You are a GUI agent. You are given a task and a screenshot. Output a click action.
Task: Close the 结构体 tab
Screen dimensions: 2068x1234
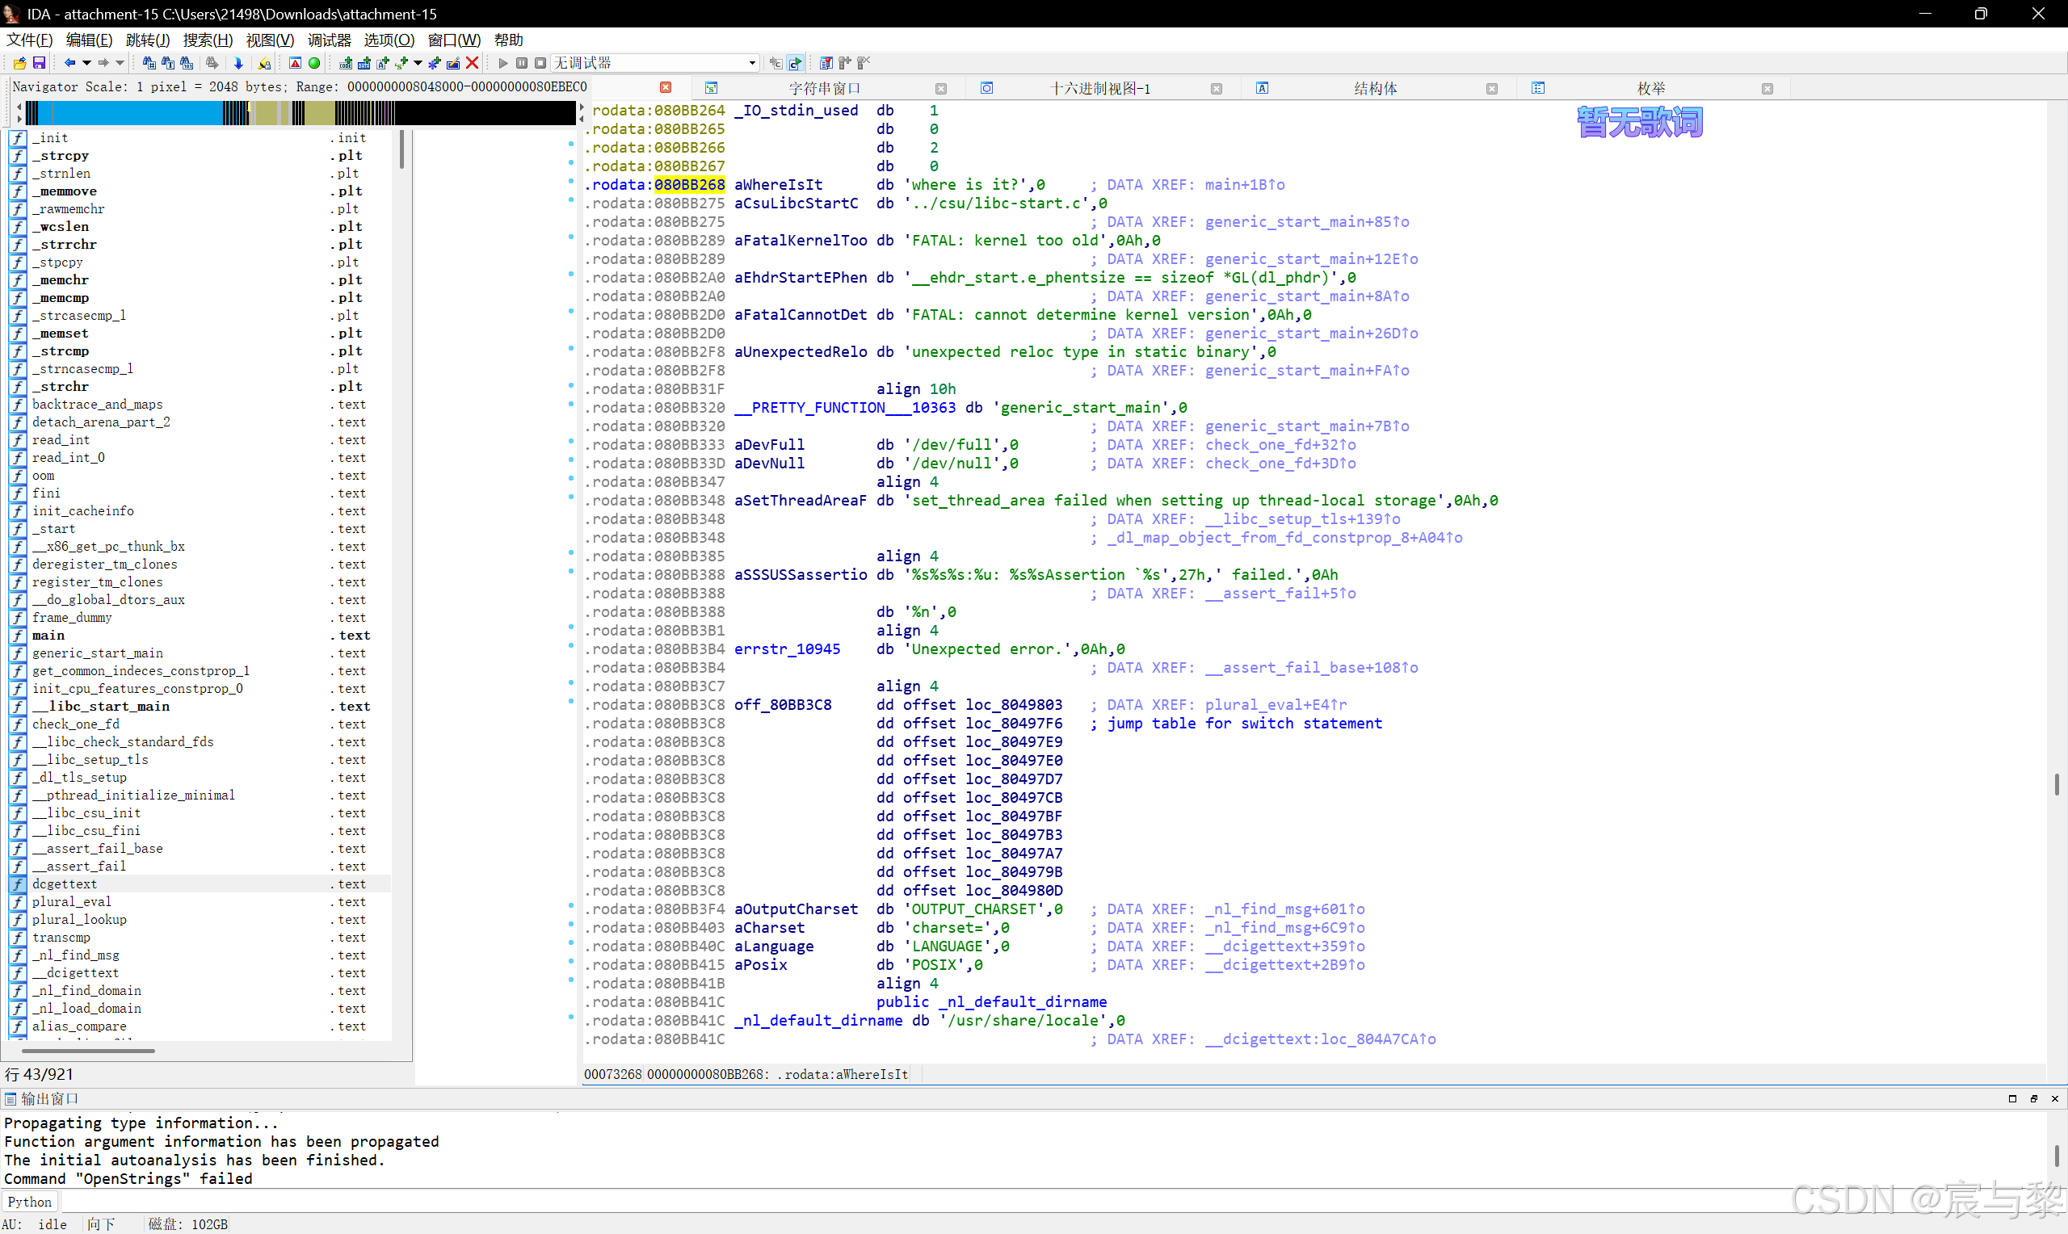[1492, 89]
